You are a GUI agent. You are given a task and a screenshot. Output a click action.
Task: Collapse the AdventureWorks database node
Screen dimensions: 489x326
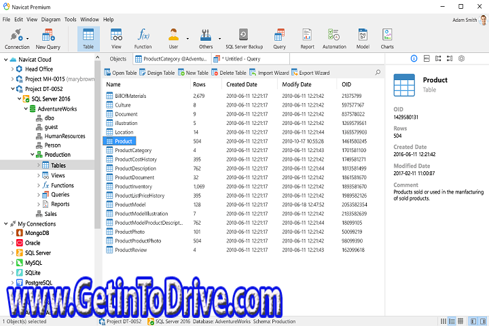[26, 109]
